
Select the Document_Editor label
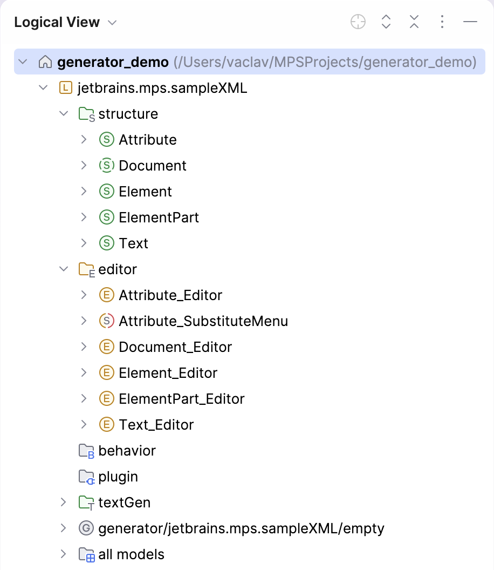click(x=175, y=347)
